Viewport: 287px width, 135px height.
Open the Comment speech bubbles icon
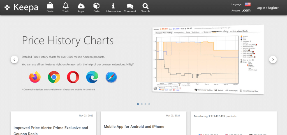[130, 6]
